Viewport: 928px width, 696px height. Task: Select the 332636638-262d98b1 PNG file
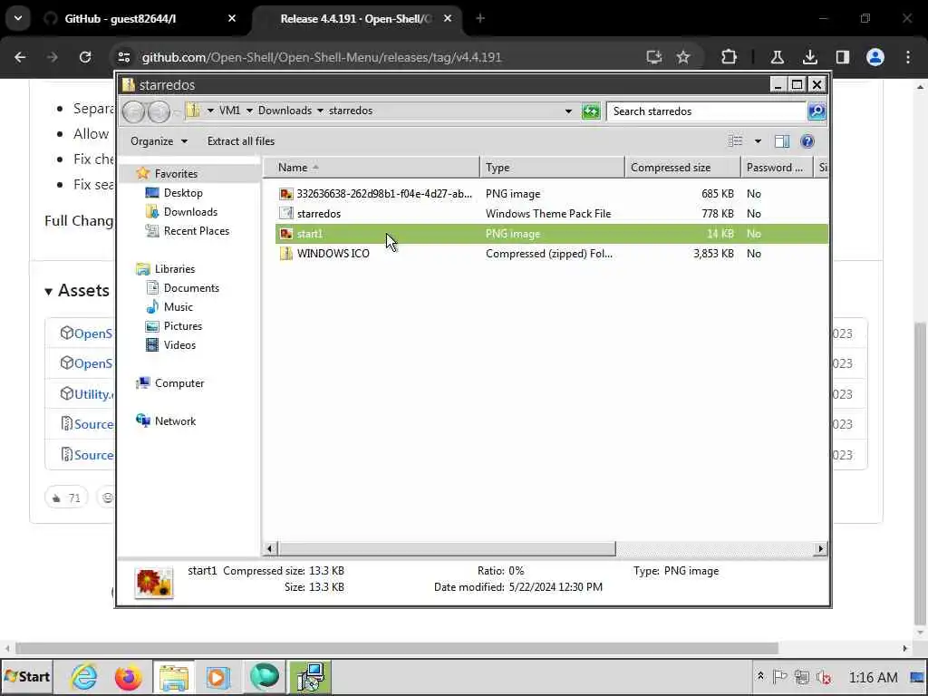552,194
